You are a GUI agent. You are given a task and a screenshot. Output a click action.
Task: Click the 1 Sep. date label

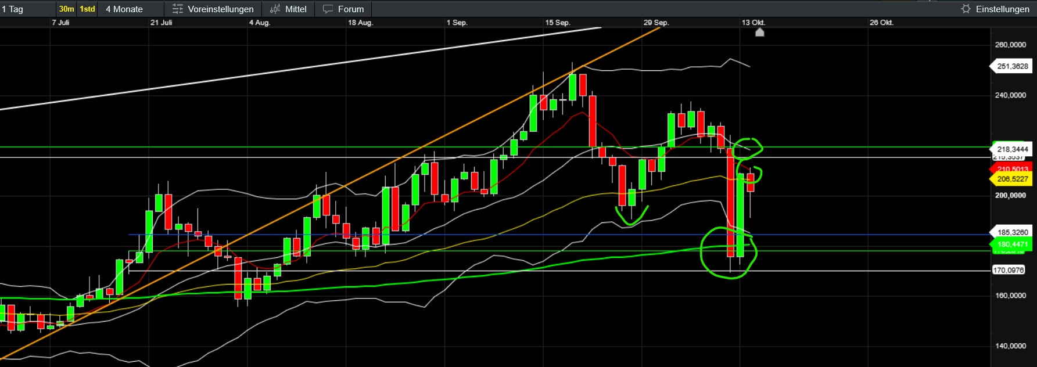(x=457, y=23)
